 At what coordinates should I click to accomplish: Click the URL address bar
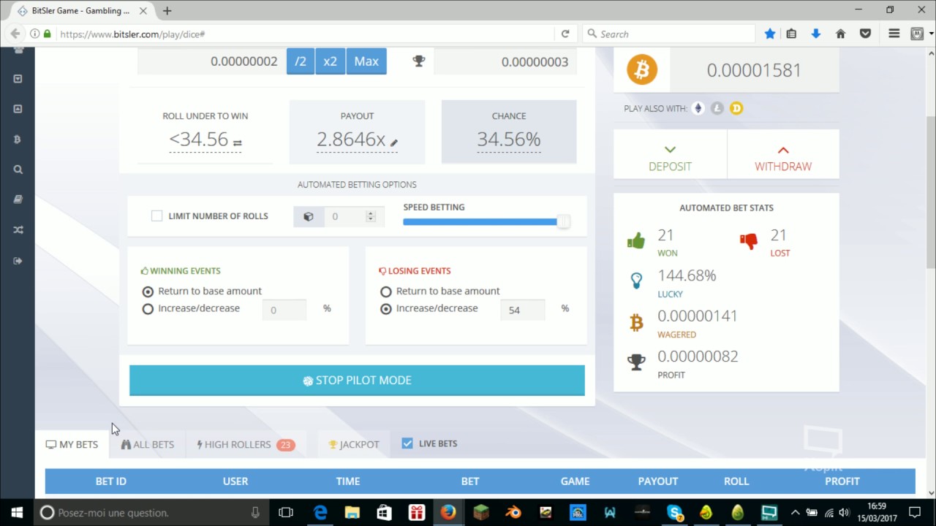click(304, 34)
